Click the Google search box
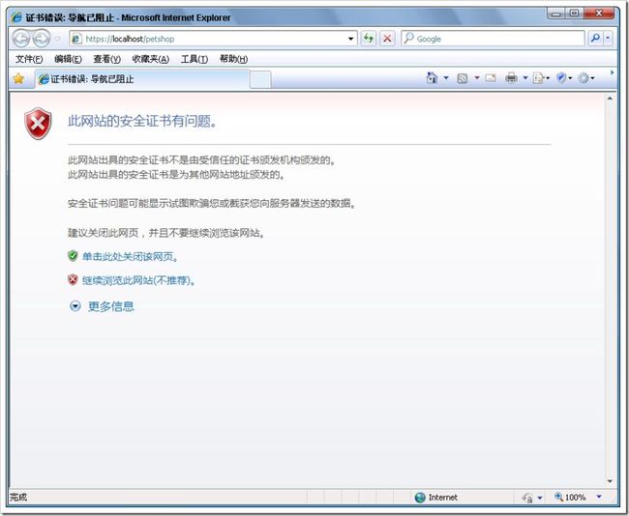 pyautogui.click(x=493, y=39)
